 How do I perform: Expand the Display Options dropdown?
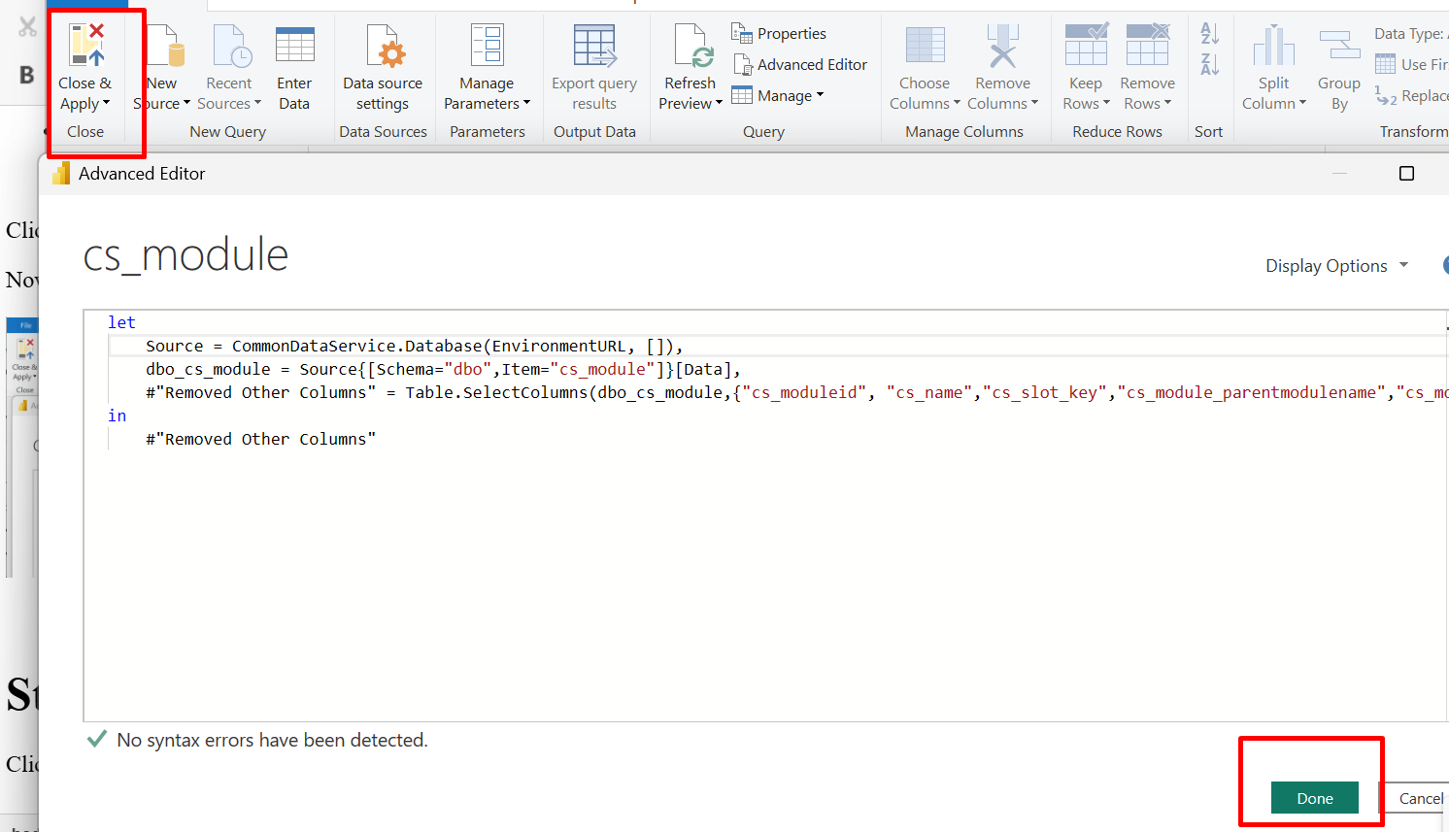coord(1336,266)
